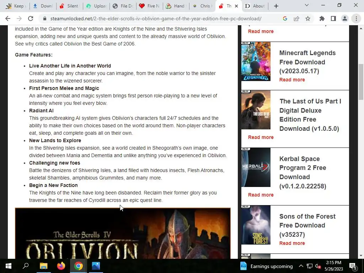Toggle the browser side panel
This screenshot has width=364, height=273.
tap(333, 18)
